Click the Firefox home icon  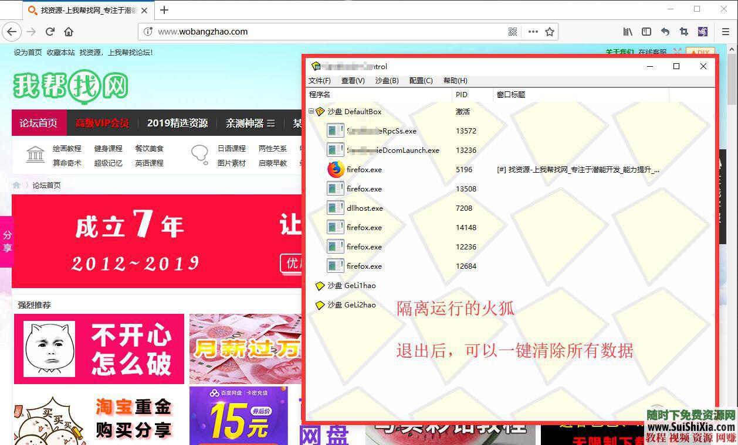[x=67, y=32]
